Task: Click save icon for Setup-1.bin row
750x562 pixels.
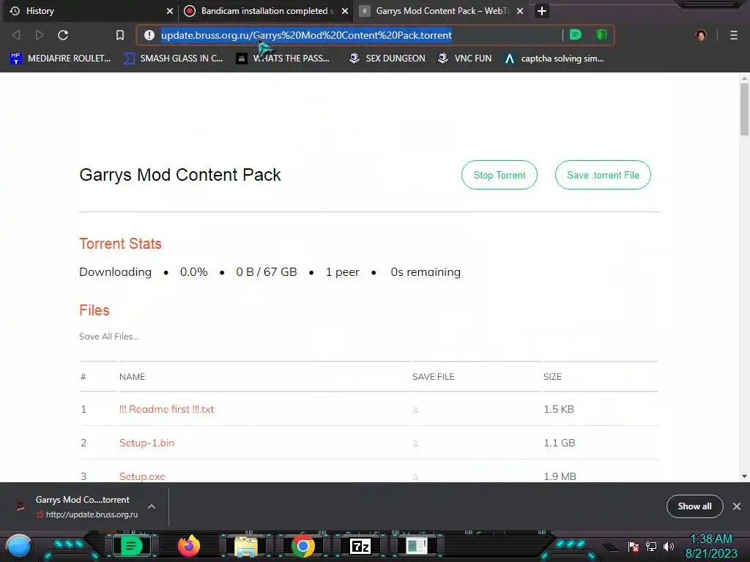Action: (415, 443)
